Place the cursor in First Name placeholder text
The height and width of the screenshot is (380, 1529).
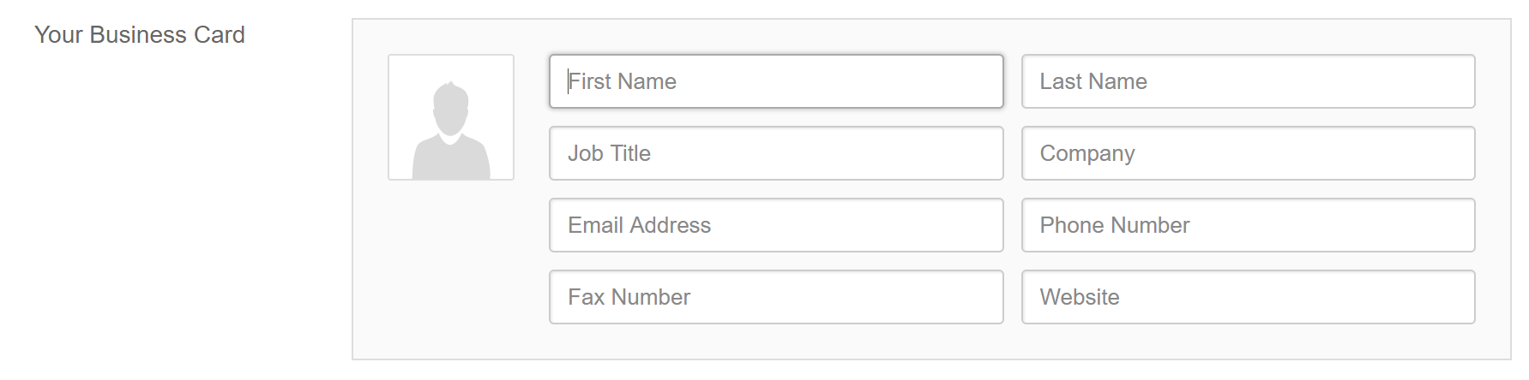[623, 81]
